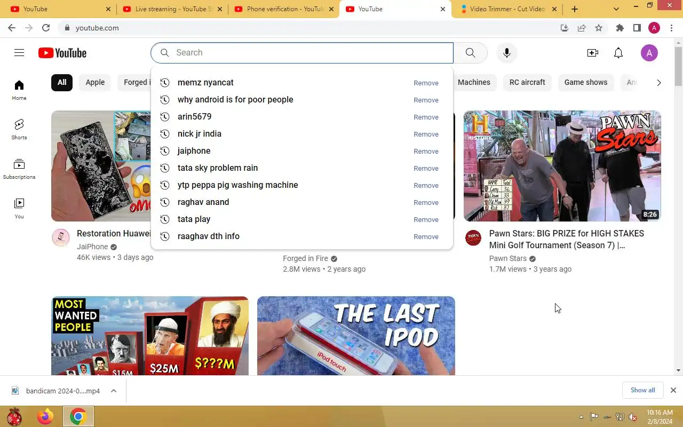Reload the page
This screenshot has height=427, width=683.
46,28
